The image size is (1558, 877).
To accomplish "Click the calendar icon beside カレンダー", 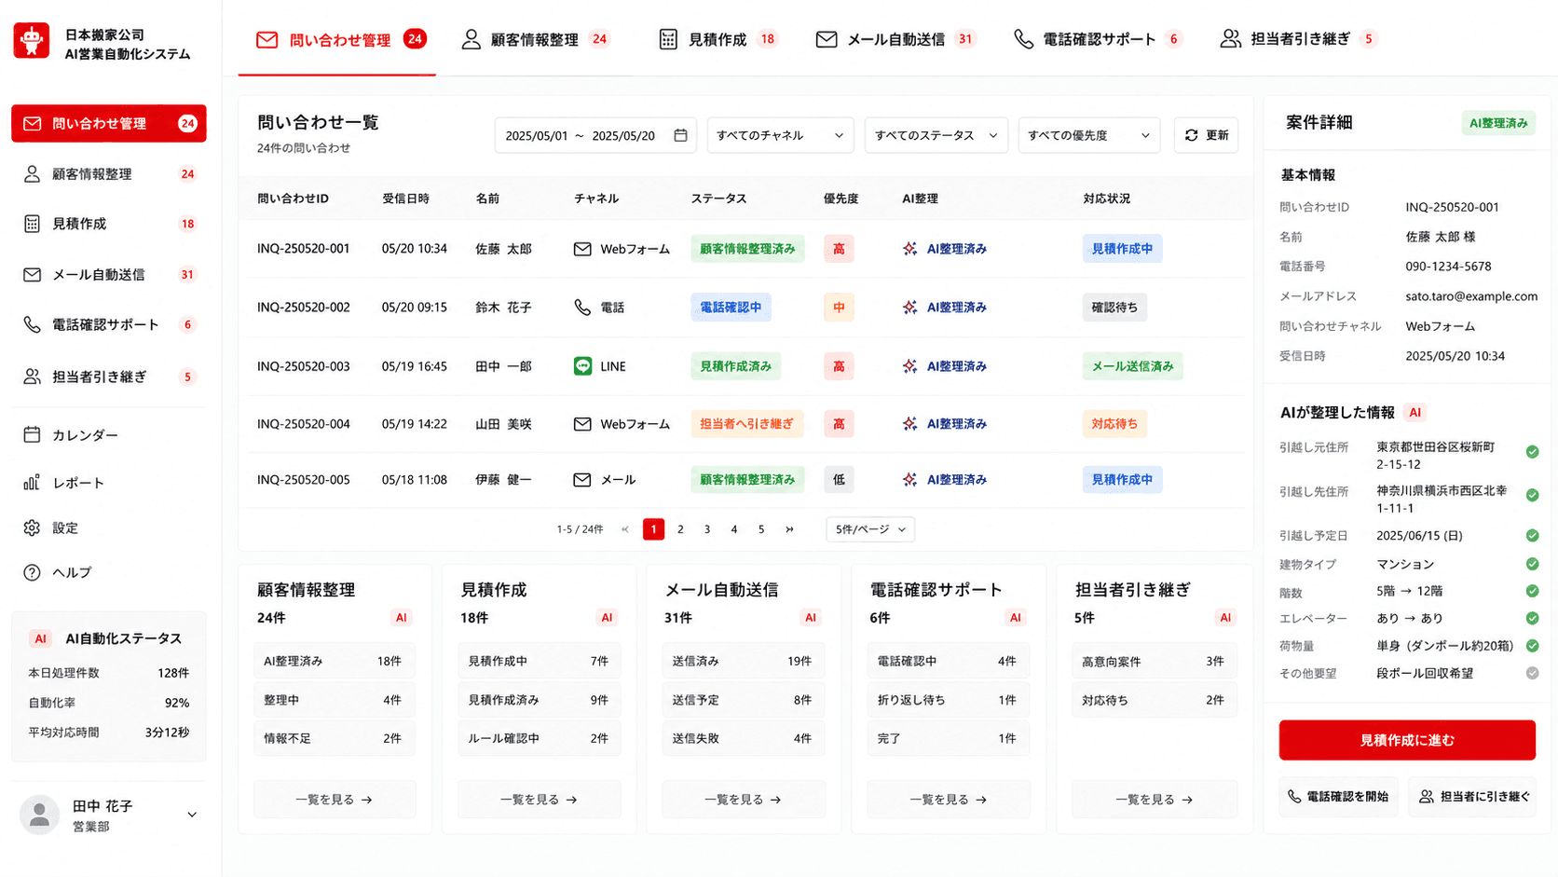I will [x=32, y=434].
